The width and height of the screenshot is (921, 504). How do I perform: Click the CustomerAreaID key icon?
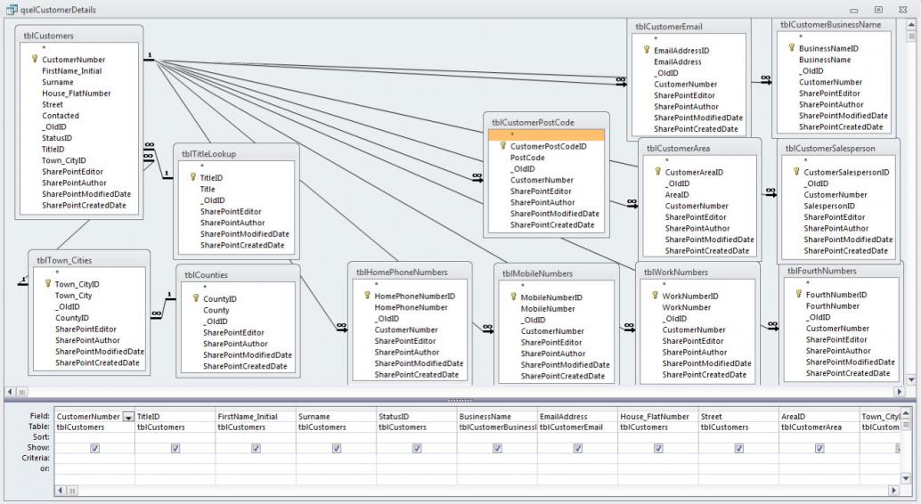(658, 172)
